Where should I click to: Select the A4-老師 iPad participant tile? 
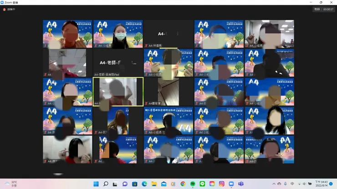pos(118,63)
